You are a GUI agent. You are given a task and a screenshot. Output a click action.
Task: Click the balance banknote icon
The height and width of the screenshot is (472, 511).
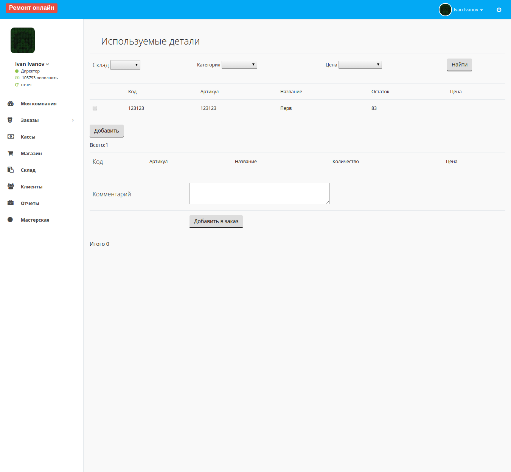[x=17, y=78]
